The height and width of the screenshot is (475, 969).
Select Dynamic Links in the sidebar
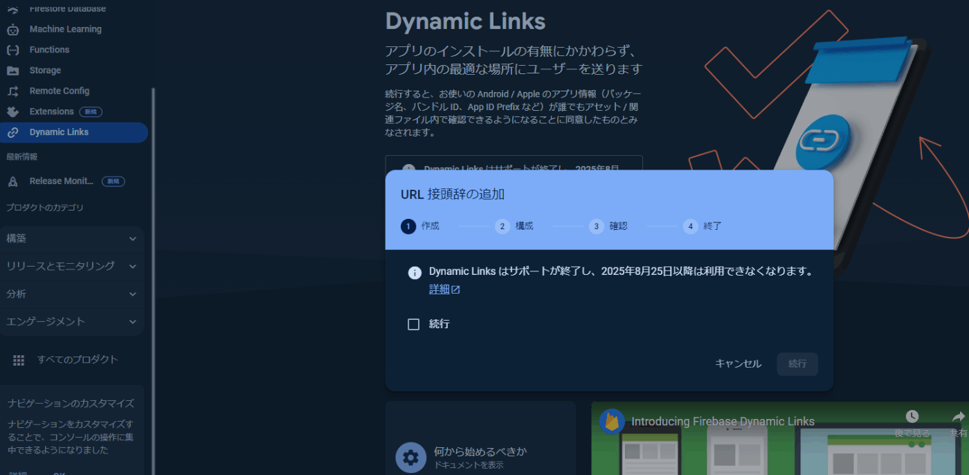pyautogui.click(x=74, y=132)
